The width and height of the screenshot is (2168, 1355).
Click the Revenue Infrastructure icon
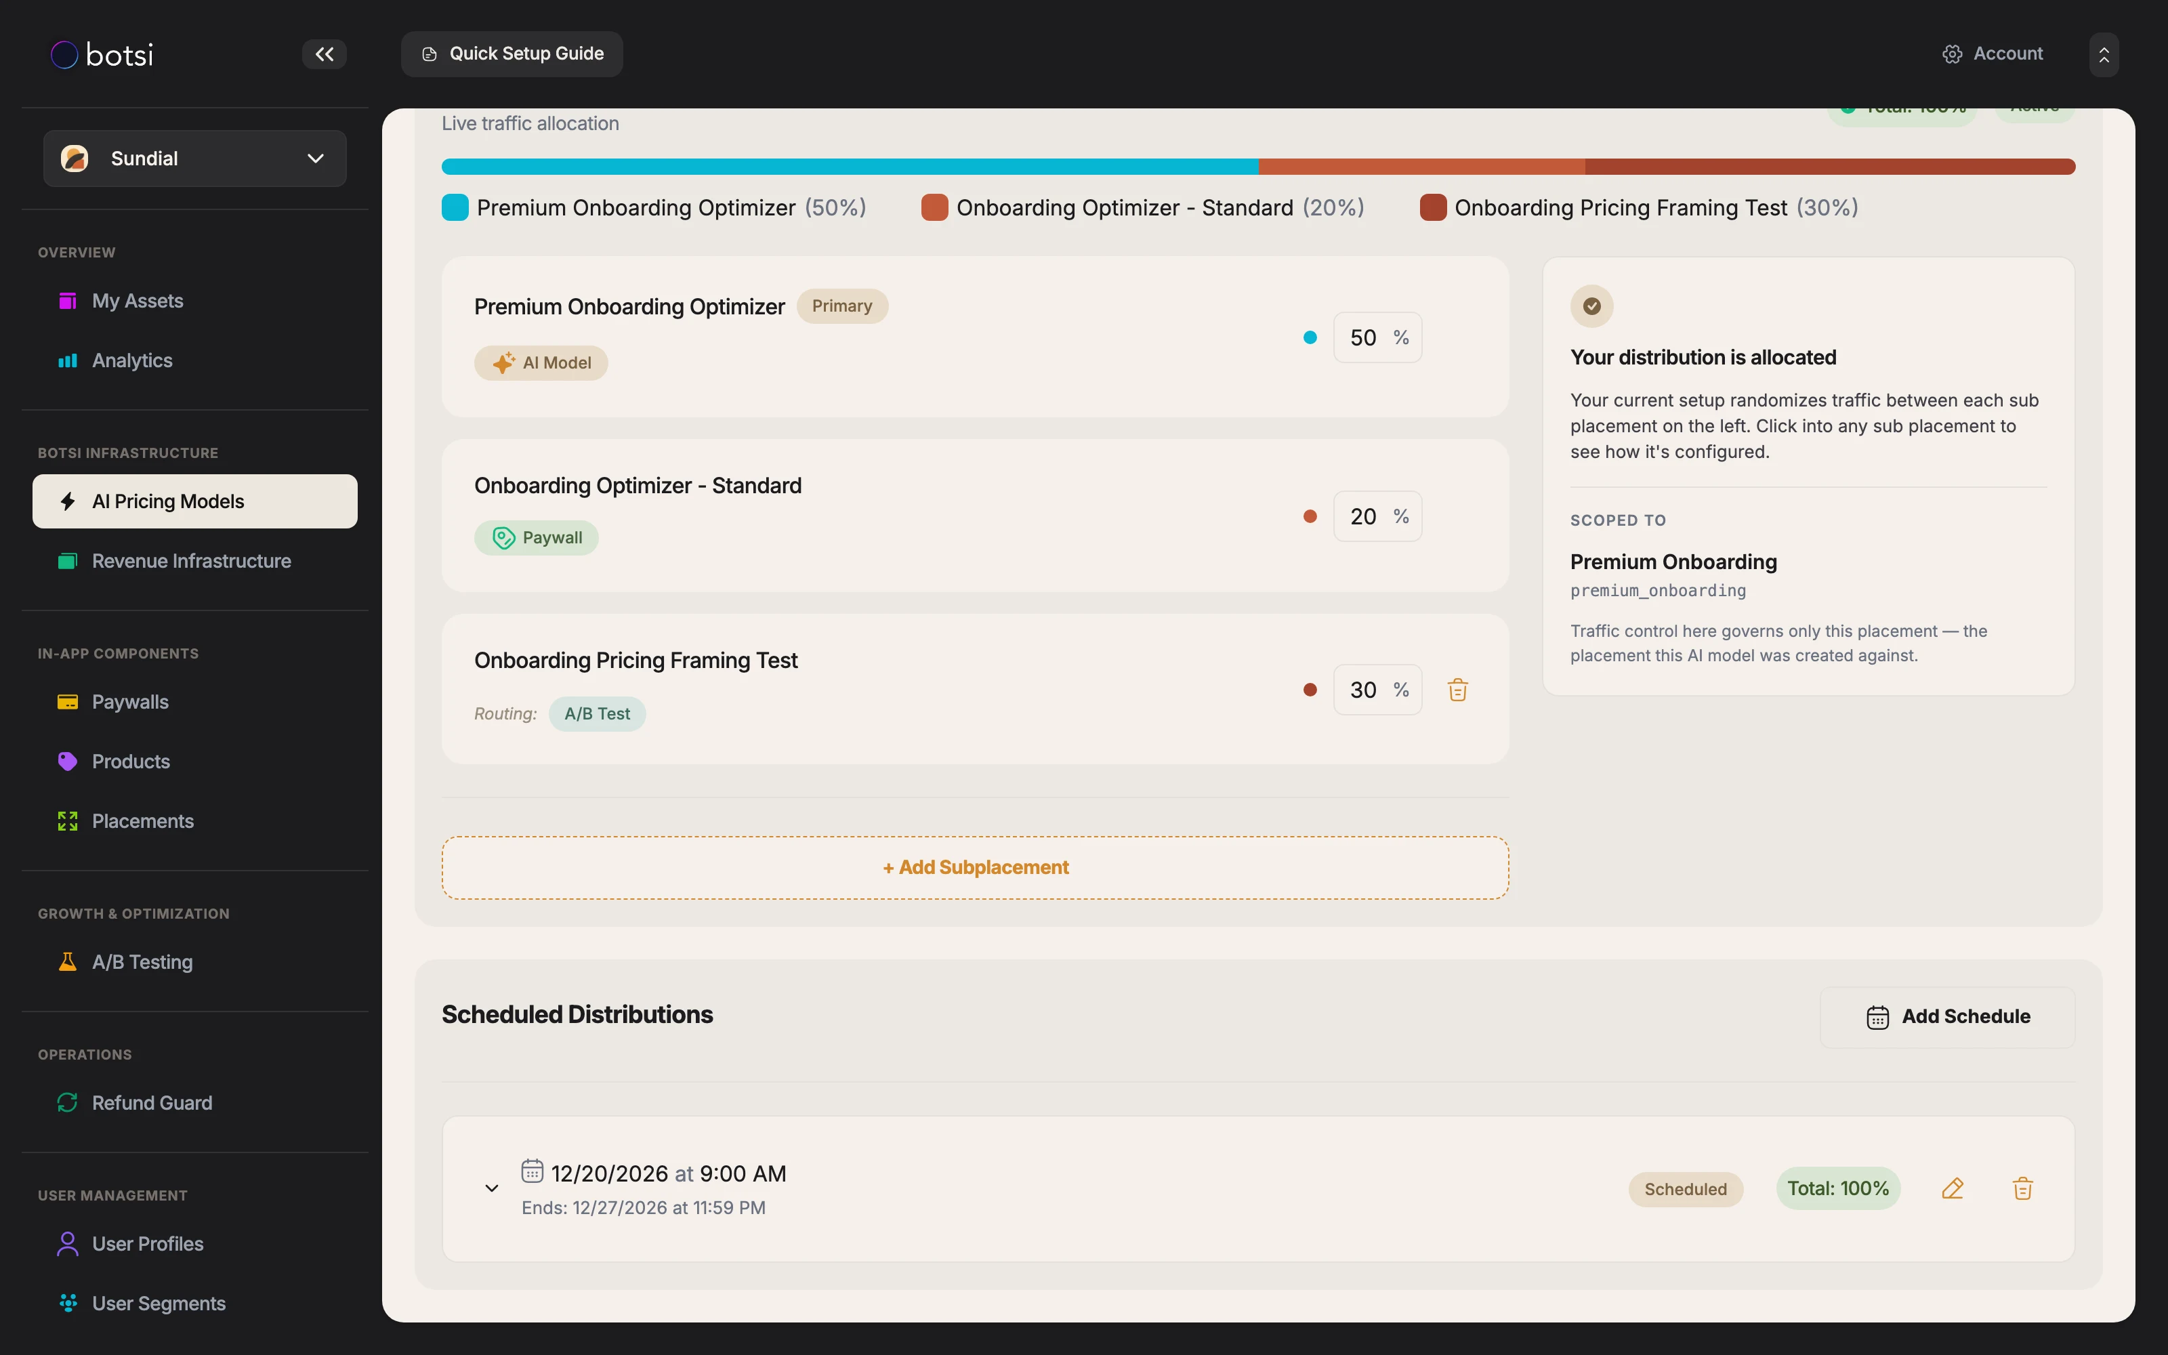click(x=67, y=561)
